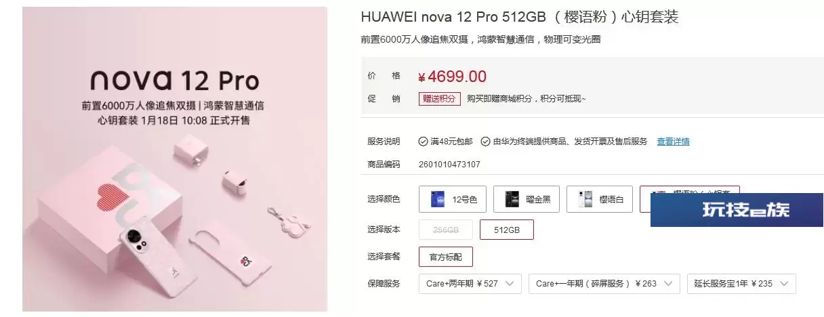Expand the Care+两年期 ¥527 dropdown
The height and width of the screenshot is (317, 824).
[x=470, y=284]
